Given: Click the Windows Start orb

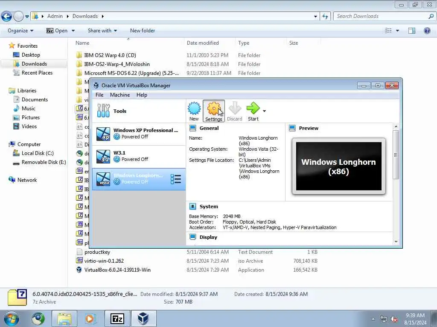Looking at the screenshot, I should [11, 319].
